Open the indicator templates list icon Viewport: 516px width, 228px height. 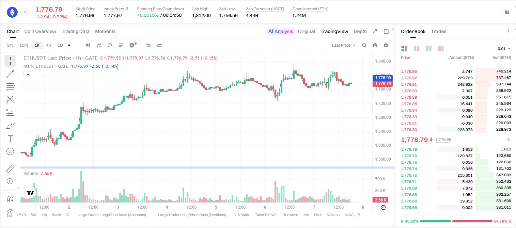(x=121, y=45)
